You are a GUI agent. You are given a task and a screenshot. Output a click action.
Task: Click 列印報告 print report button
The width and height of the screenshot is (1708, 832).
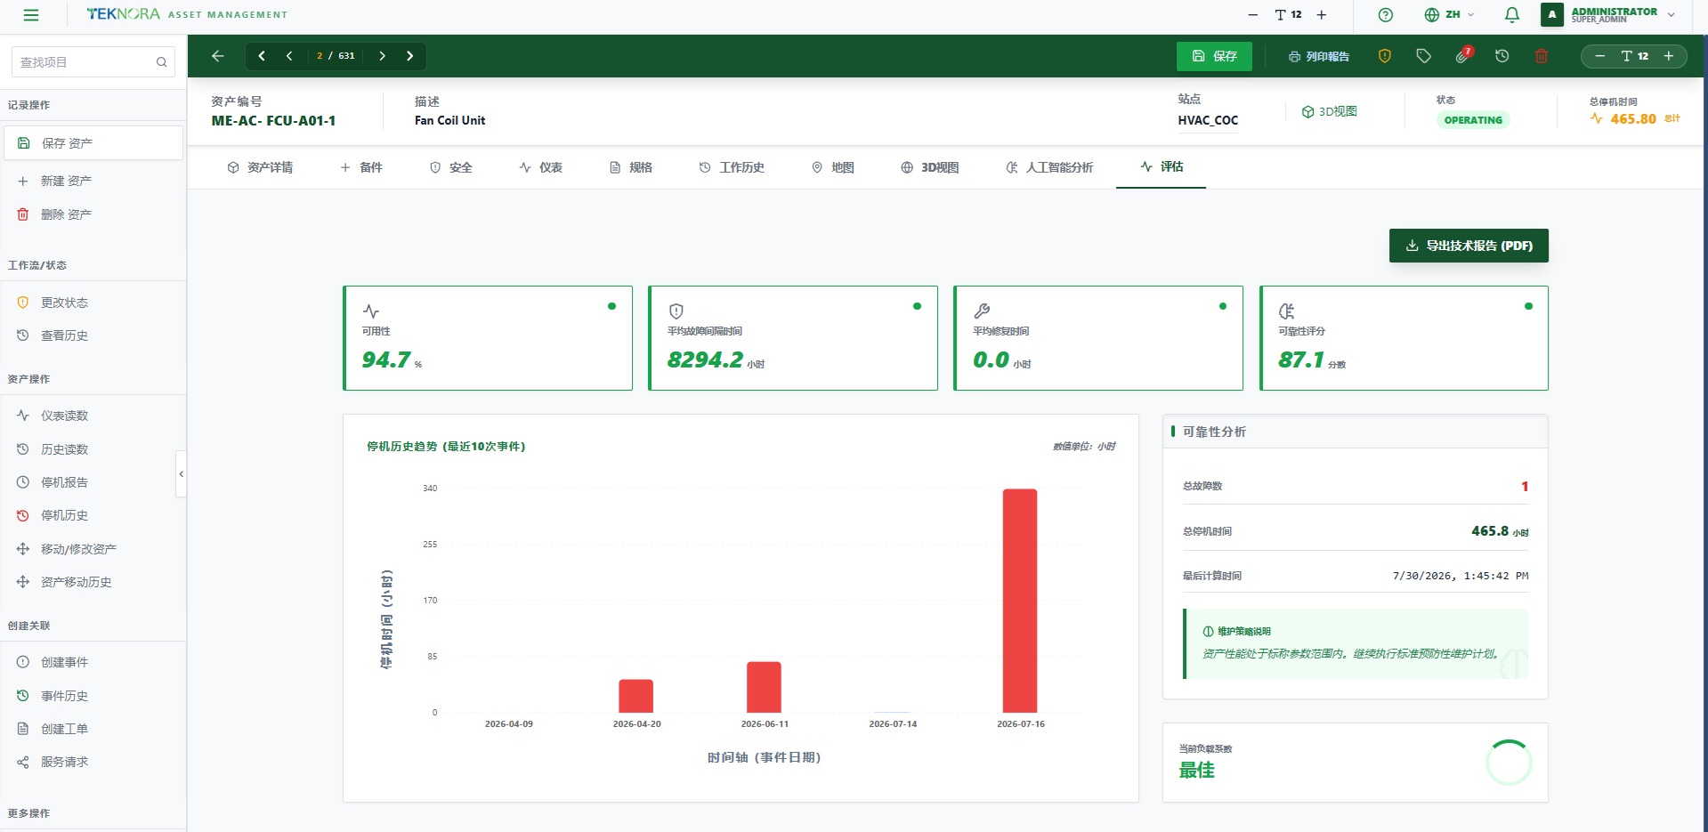click(1318, 56)
